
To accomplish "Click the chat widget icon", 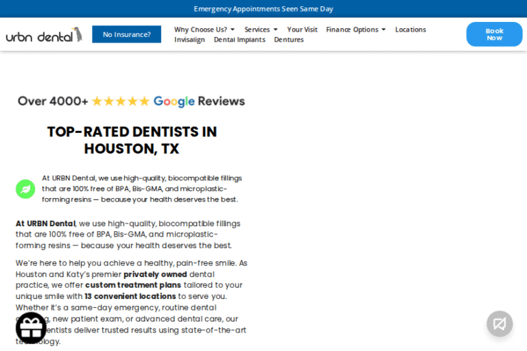I will point(500,324).
